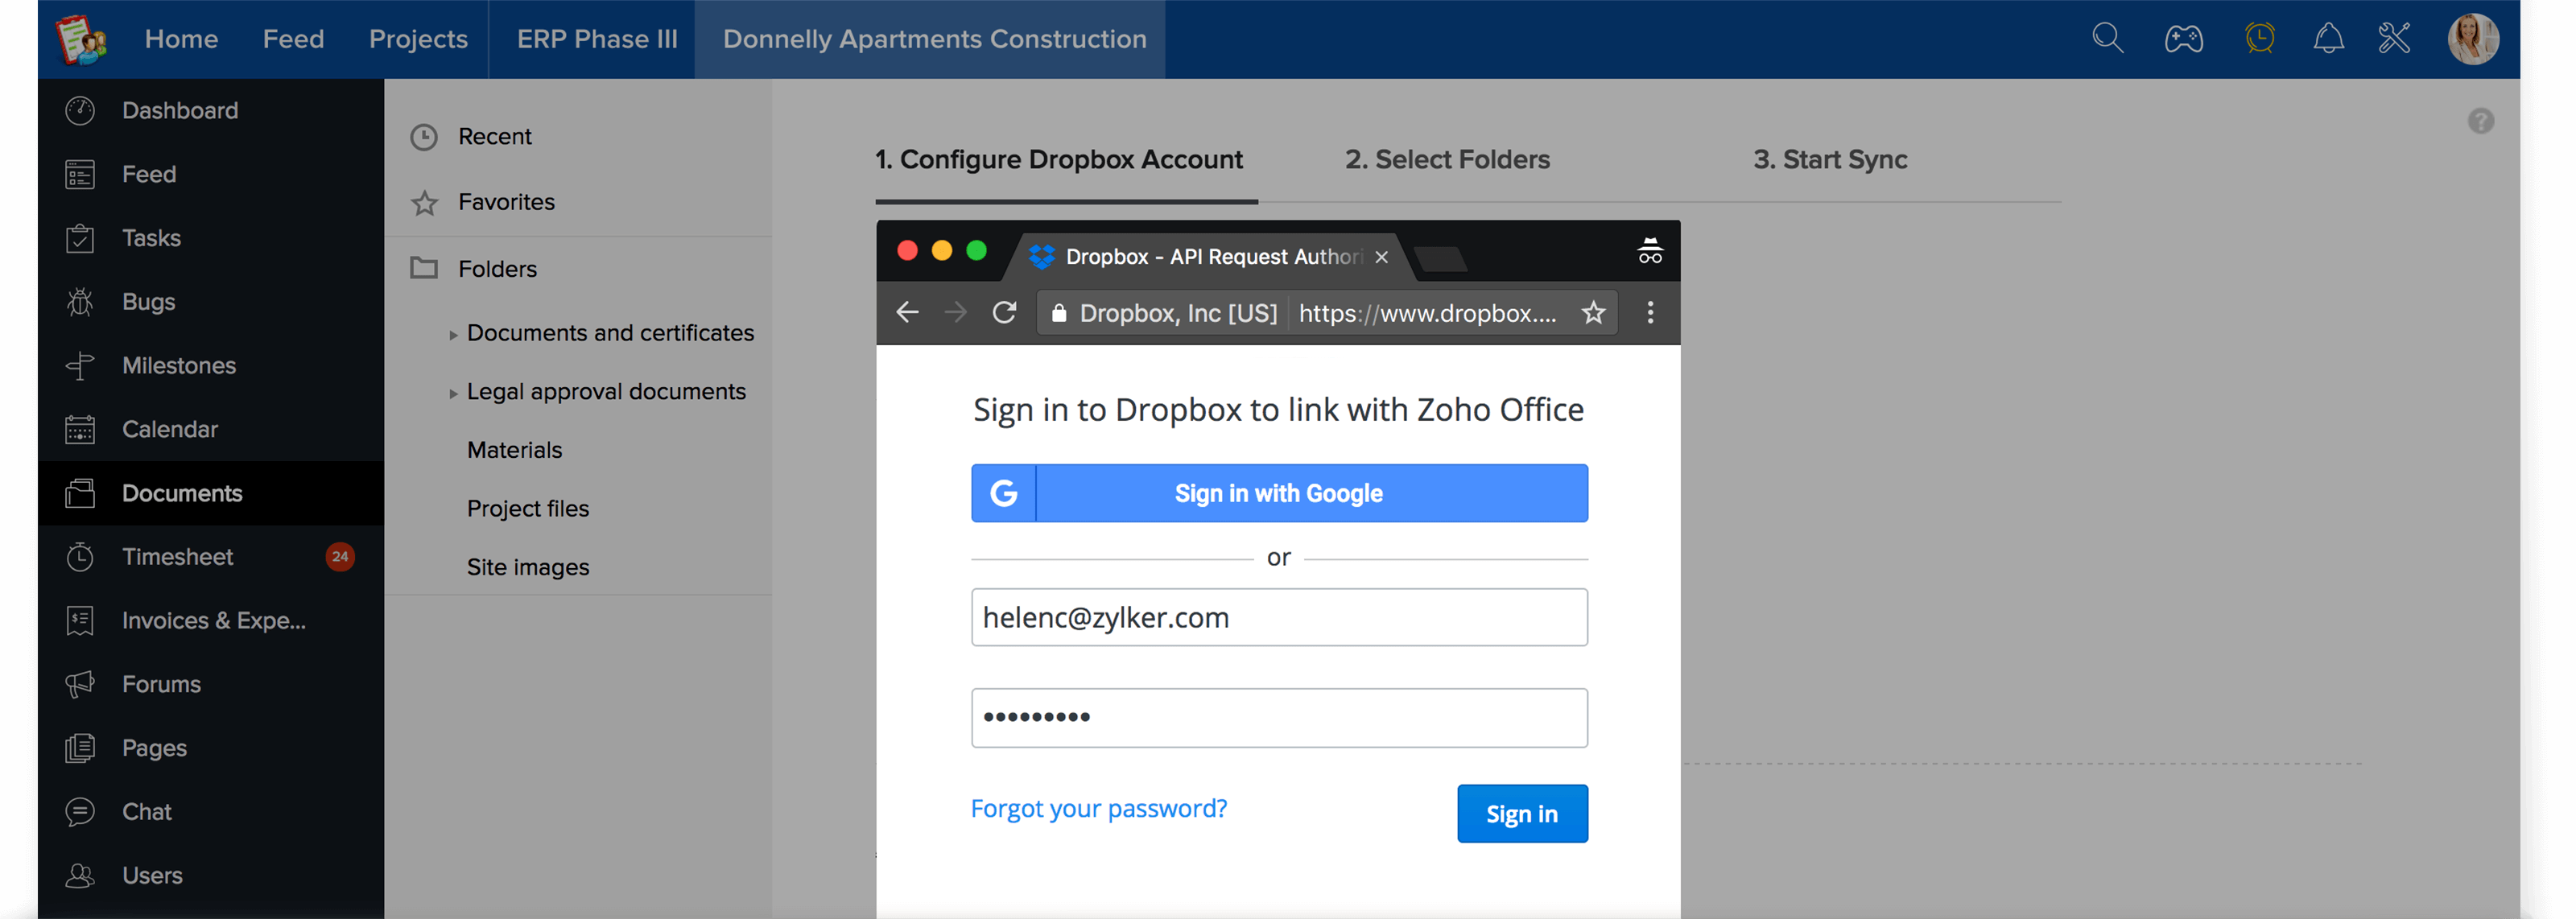2576x919 pixels.
Task: Expand Documents and certificates folder
Action: (x=453, y=335)
